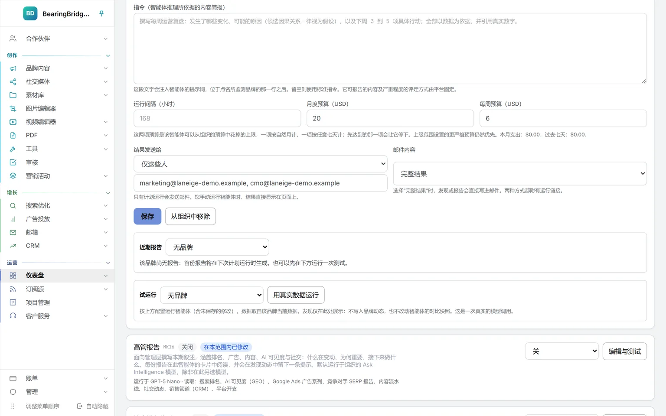This screenshot has height=416, width=666.
Task: Click the crop icon for 图片编辑器
Action: pos(13,109)
